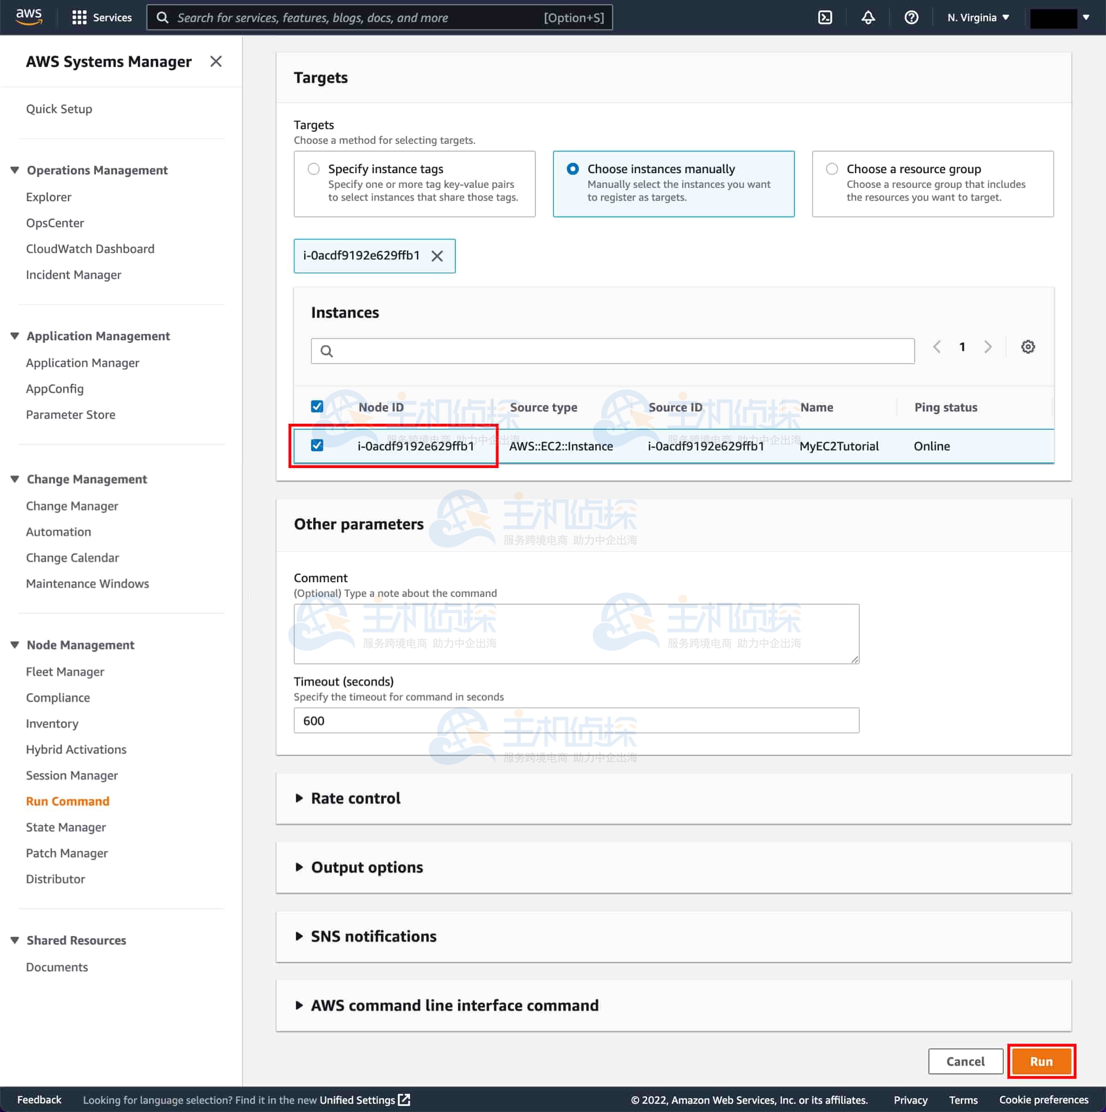Expand the Rate control section

[355, 798]
